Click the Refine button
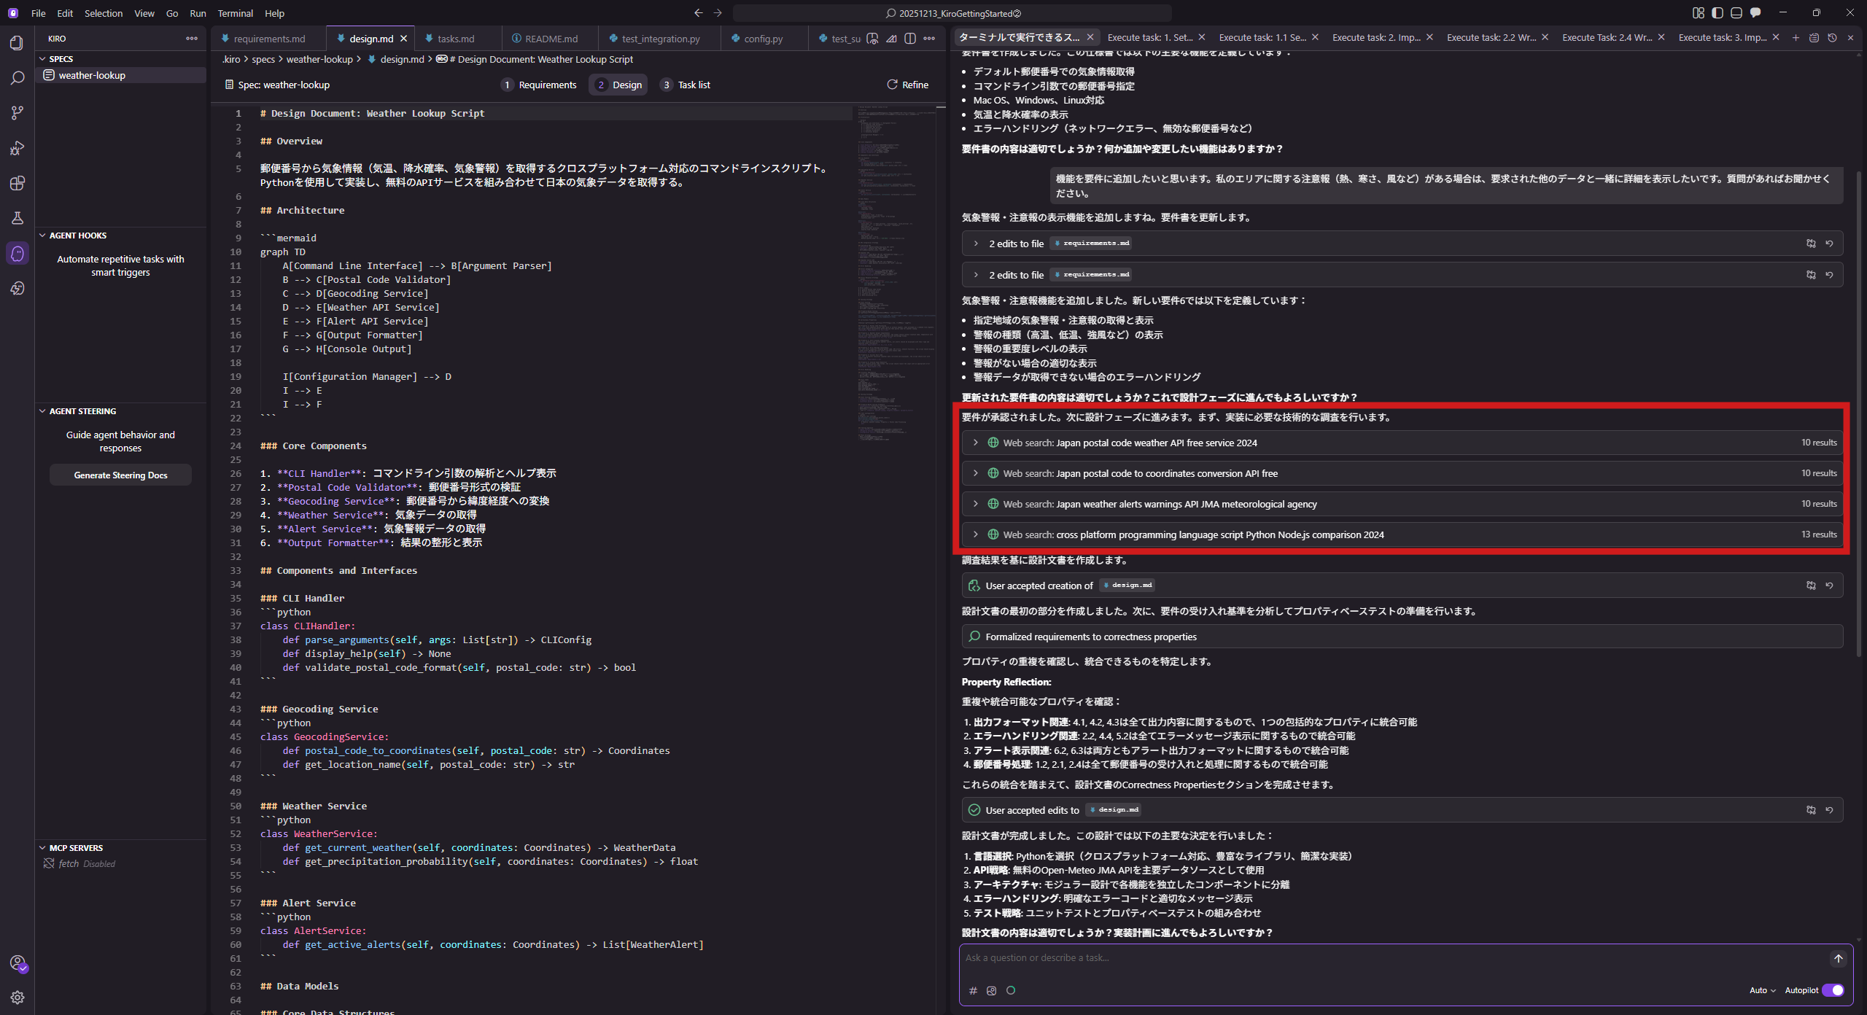Image resolution: width=1867 pixels, height=1015 pixels. click(x=908, y=85)
